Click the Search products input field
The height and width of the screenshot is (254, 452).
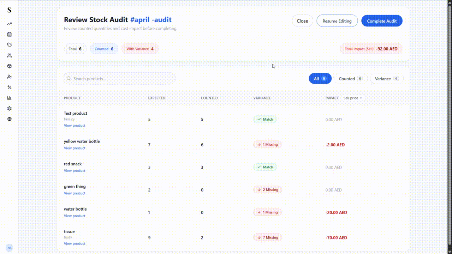(119, 78)
